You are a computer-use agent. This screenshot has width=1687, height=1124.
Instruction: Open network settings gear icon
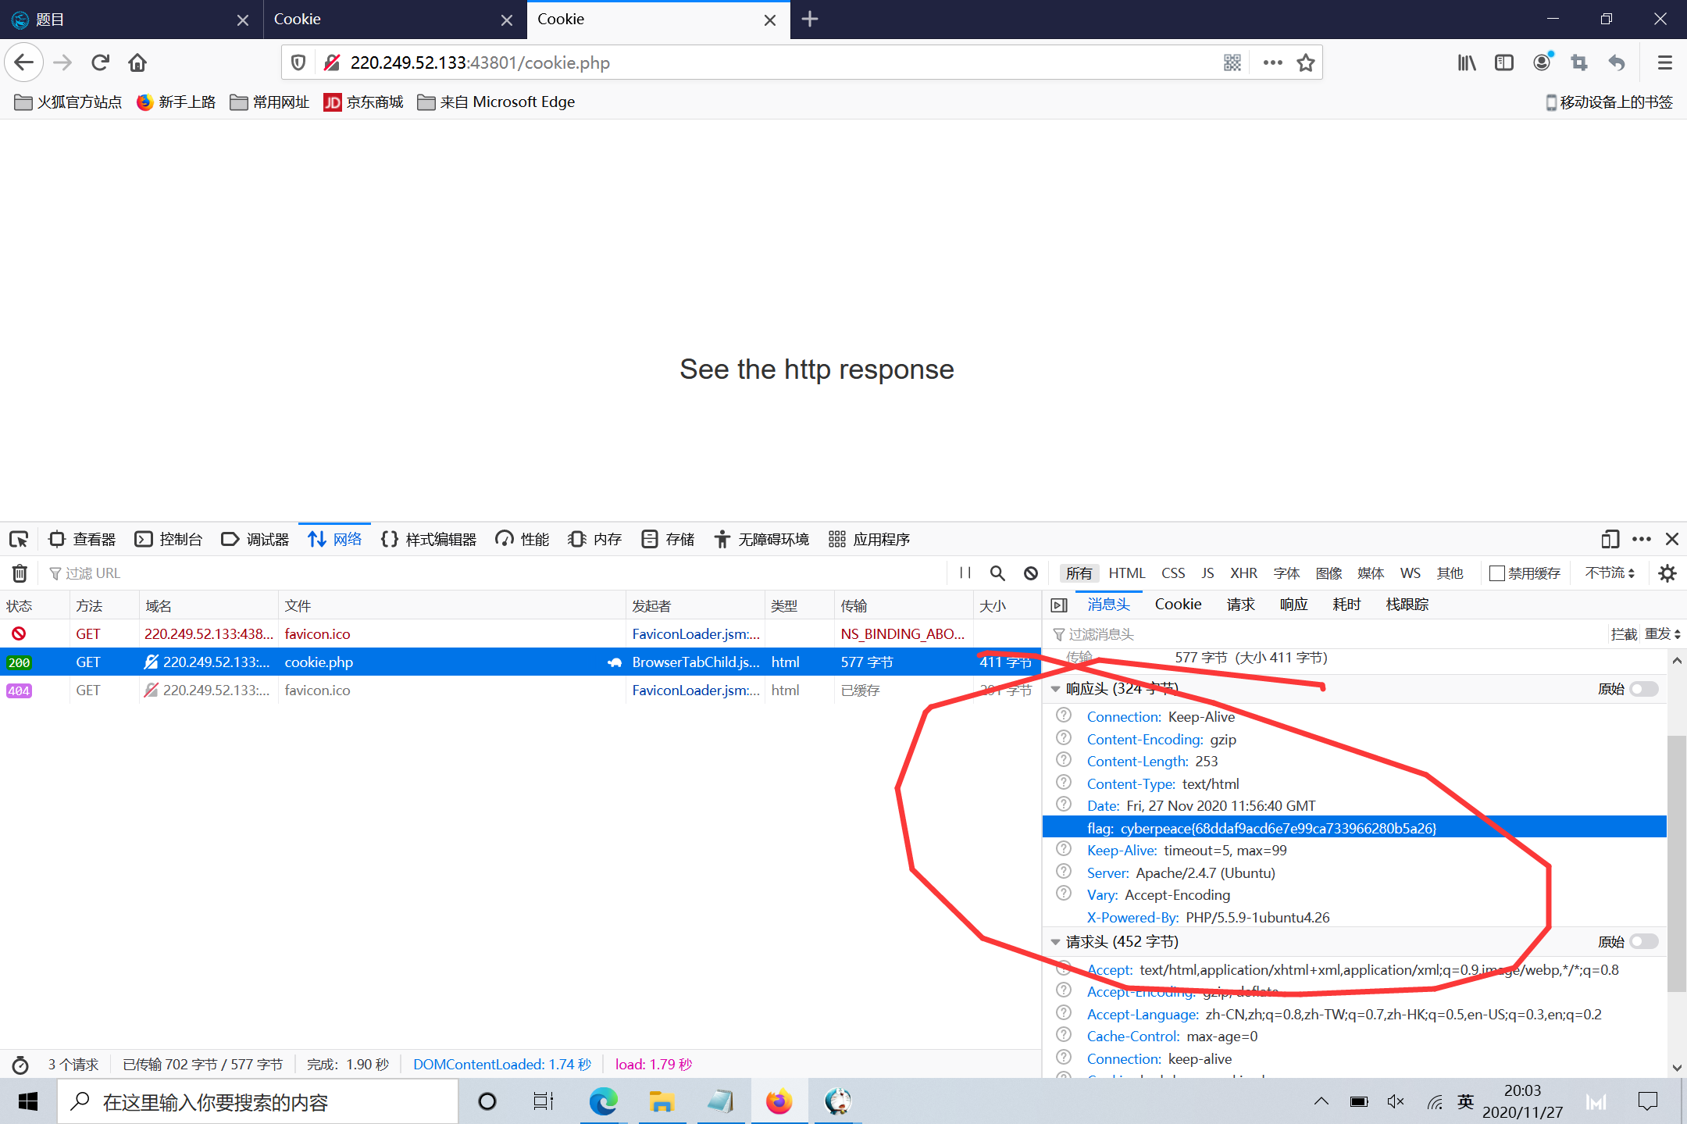(x=1667, y=573)
